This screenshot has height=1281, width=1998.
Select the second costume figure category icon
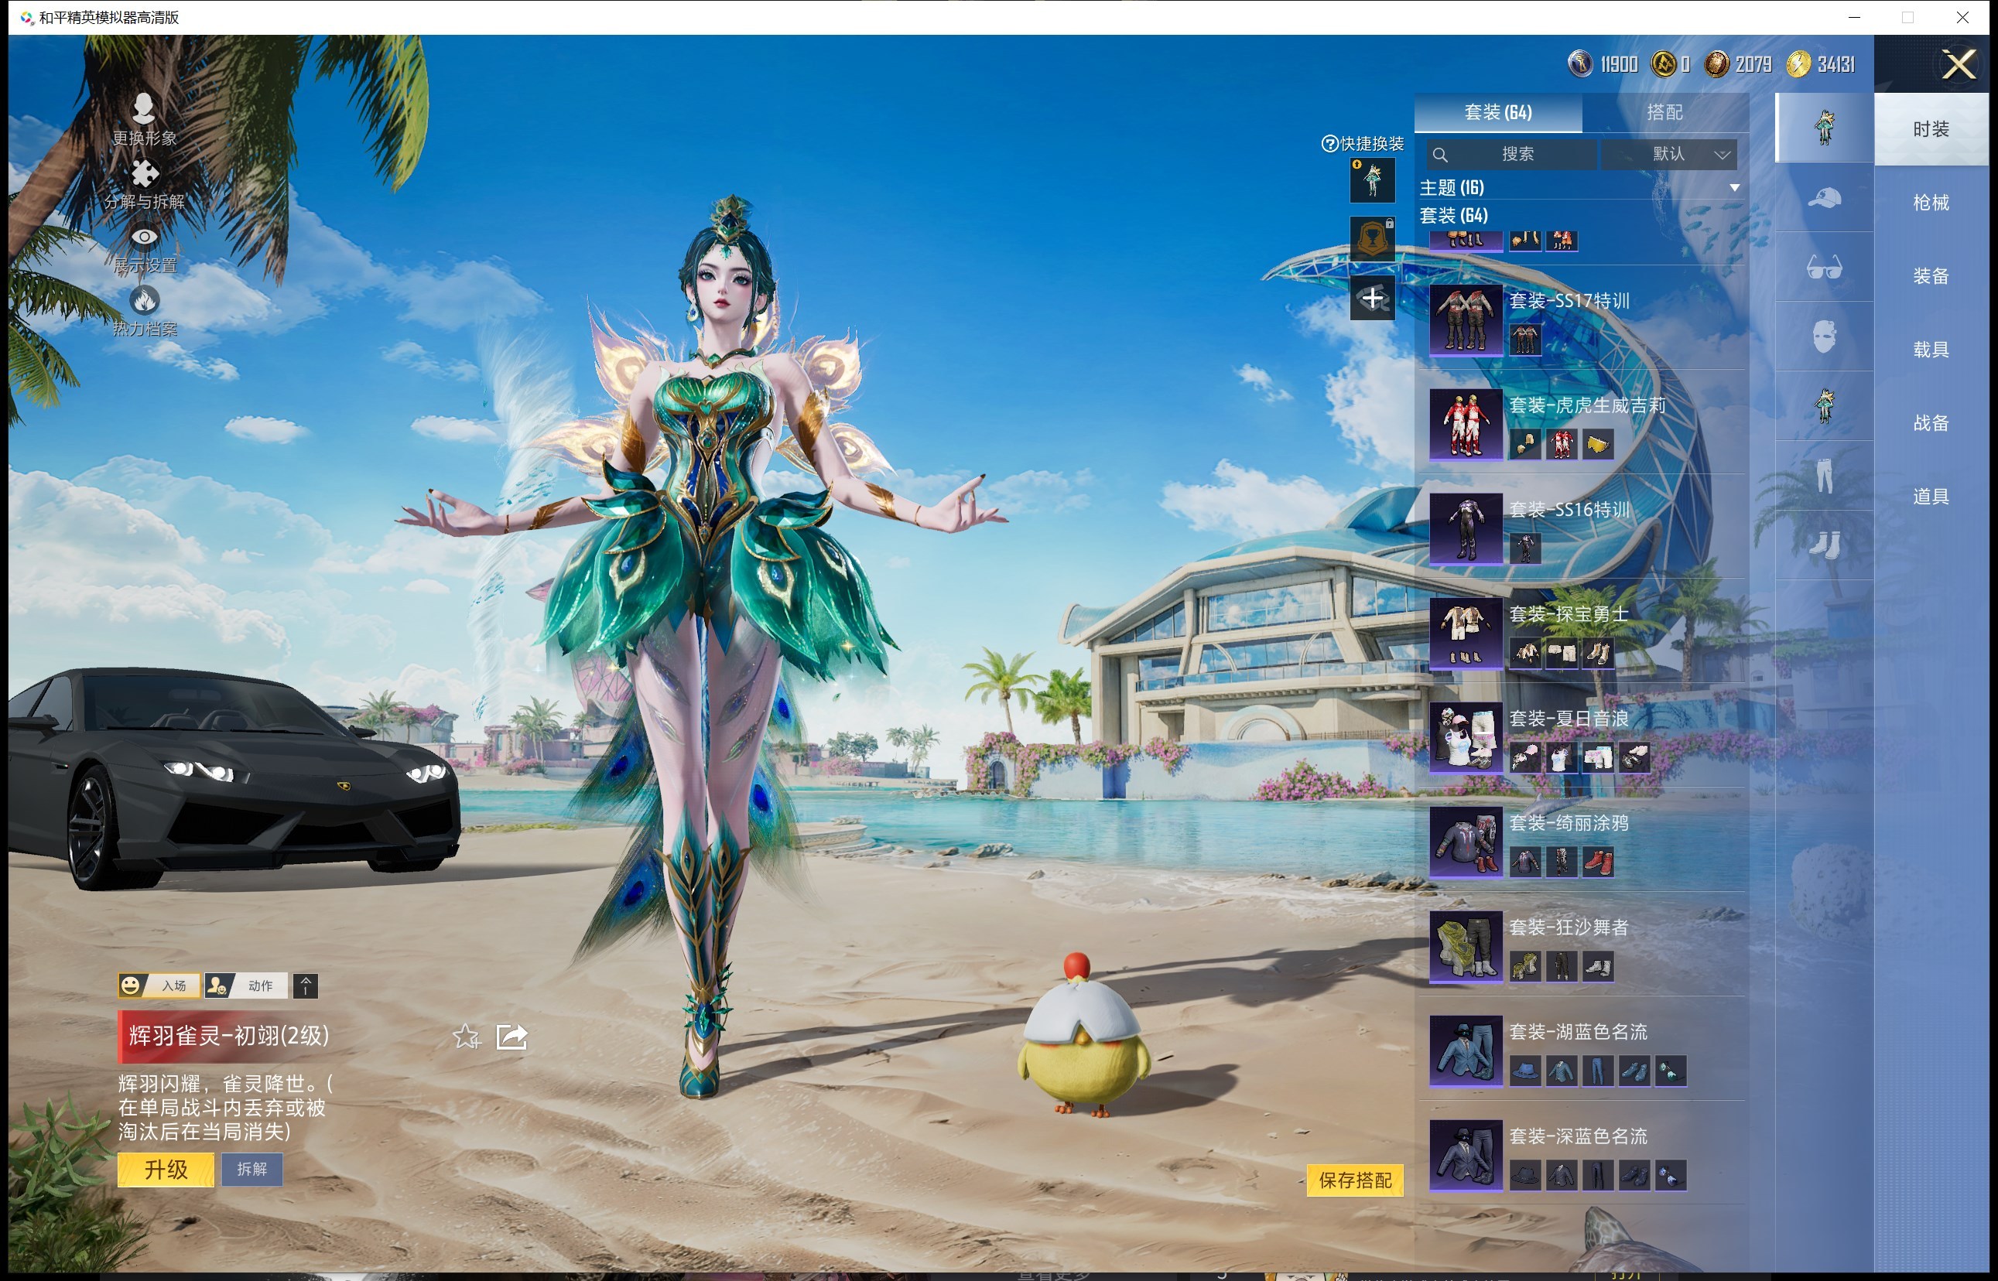point(1824,407)
